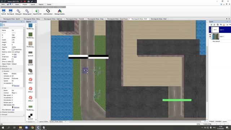The width and height of the screenshot is (231, 130).
Task: Switch to Event Sheet Editor tab
Action: click(56, 121)
